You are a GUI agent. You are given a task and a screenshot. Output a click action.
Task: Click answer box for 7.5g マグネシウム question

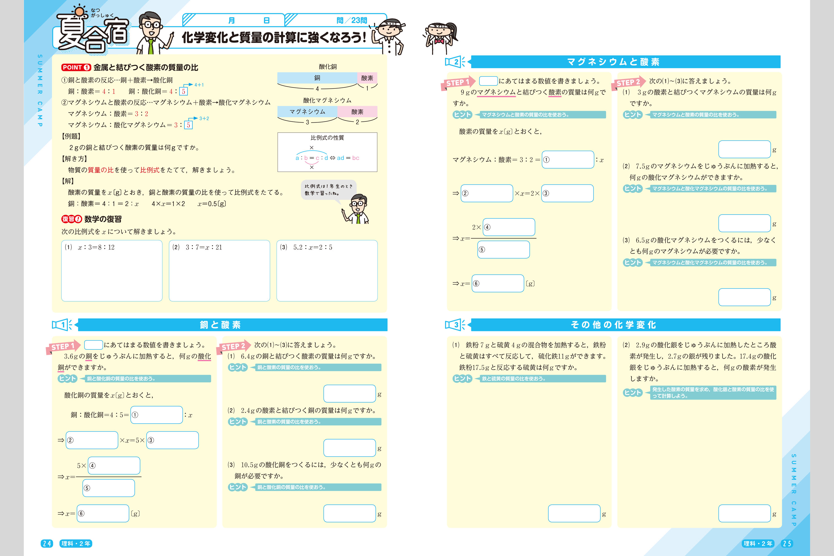745,223
